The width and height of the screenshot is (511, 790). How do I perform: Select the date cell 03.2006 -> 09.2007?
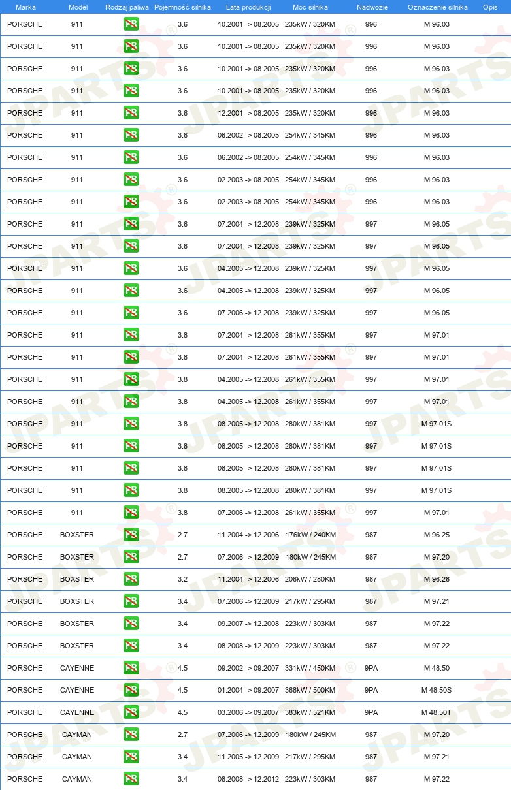point(248,712)
